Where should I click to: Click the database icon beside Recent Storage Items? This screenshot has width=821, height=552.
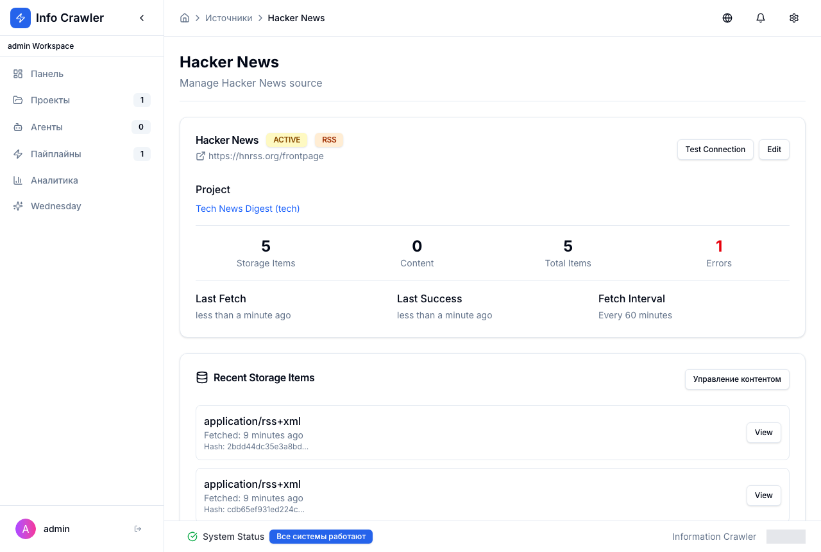[202, 377]
